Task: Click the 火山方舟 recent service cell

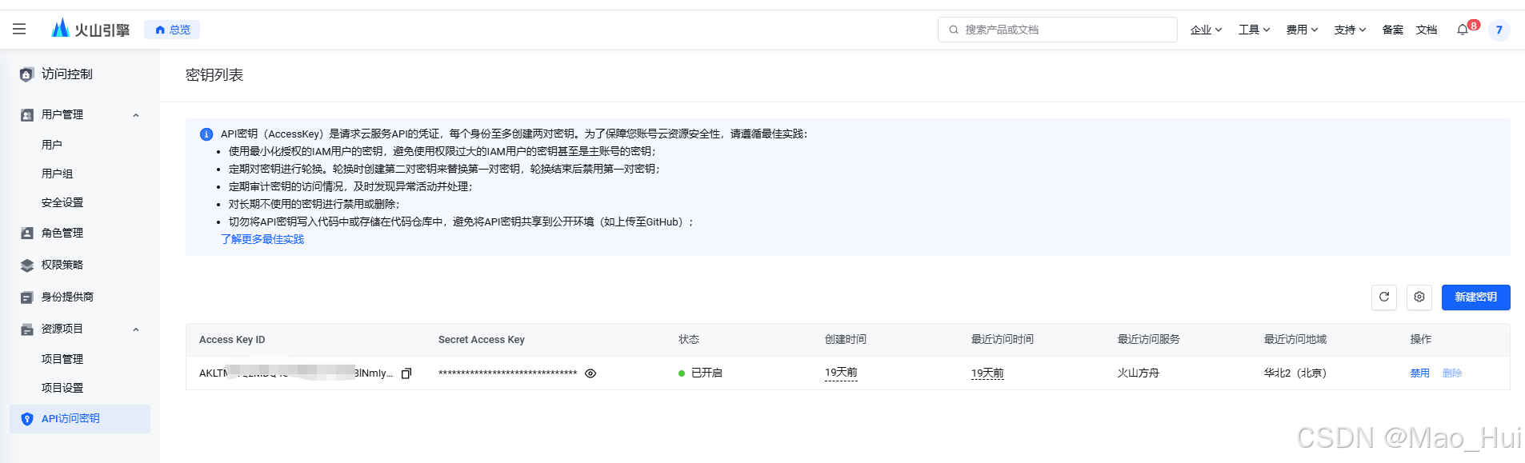Action: click(1139, 373)
